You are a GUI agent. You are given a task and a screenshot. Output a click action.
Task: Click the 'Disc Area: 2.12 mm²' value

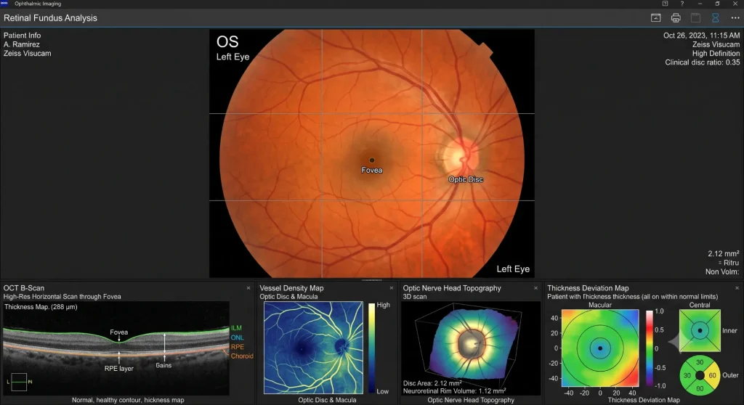point(432,383)
